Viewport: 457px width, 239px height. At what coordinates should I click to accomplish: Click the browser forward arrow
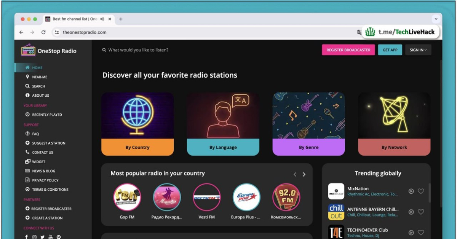pyautogui.click(x=32, y=32)
